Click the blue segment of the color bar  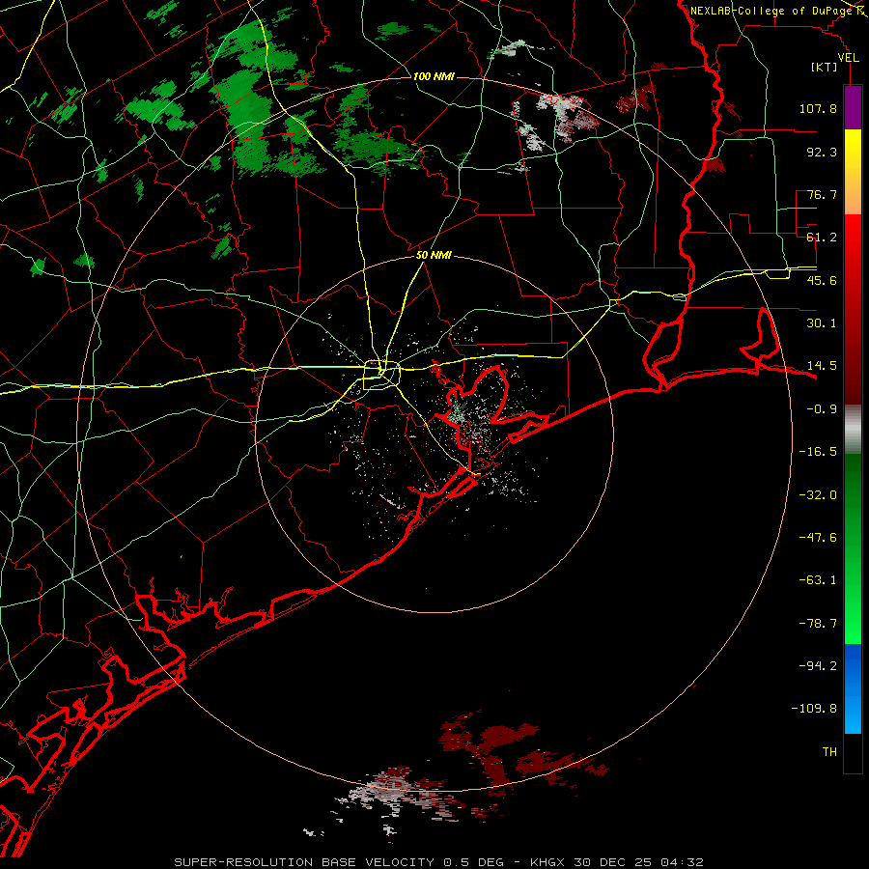click(853, 688)
